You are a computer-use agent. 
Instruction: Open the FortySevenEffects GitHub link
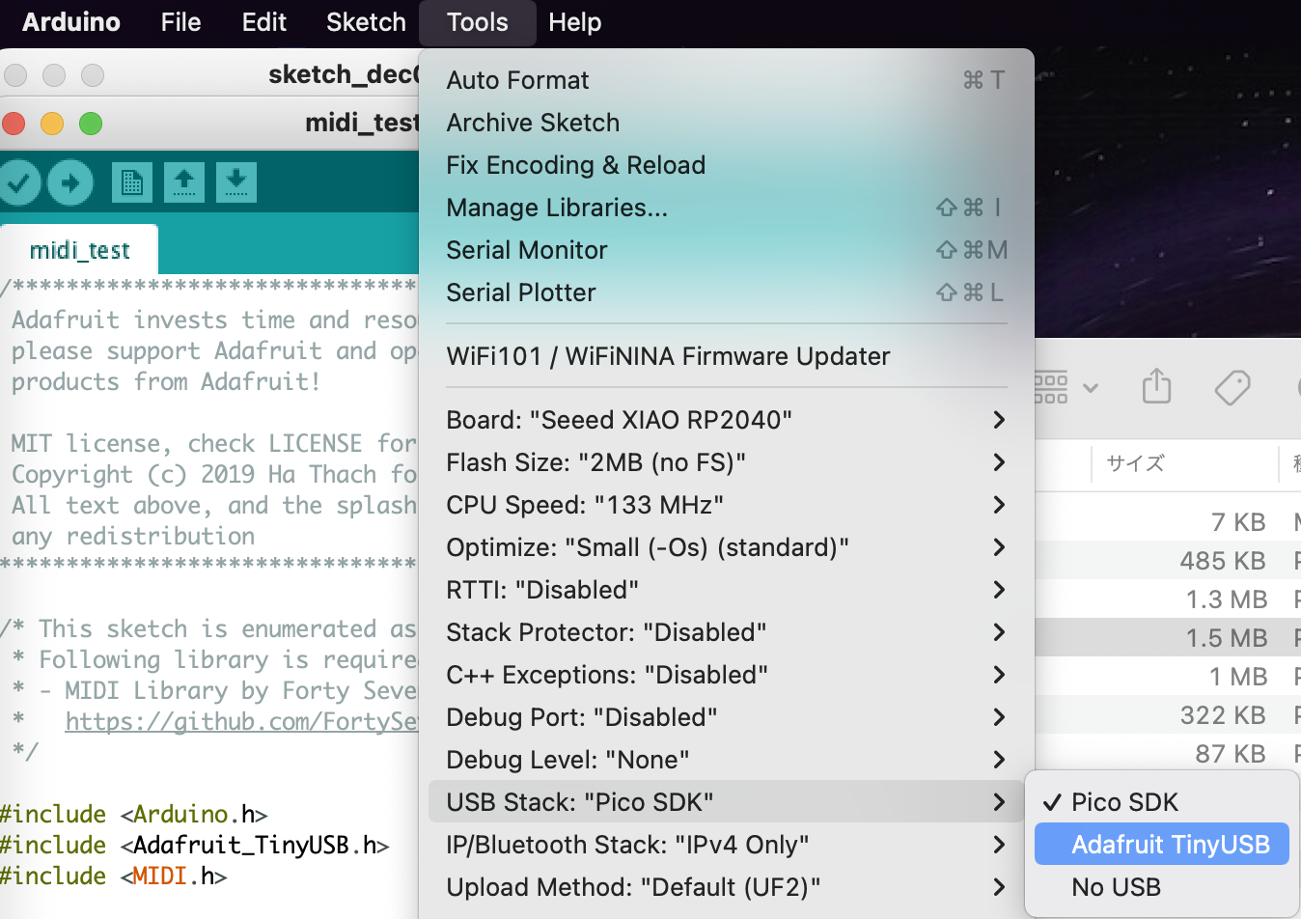tap(241, 721)
